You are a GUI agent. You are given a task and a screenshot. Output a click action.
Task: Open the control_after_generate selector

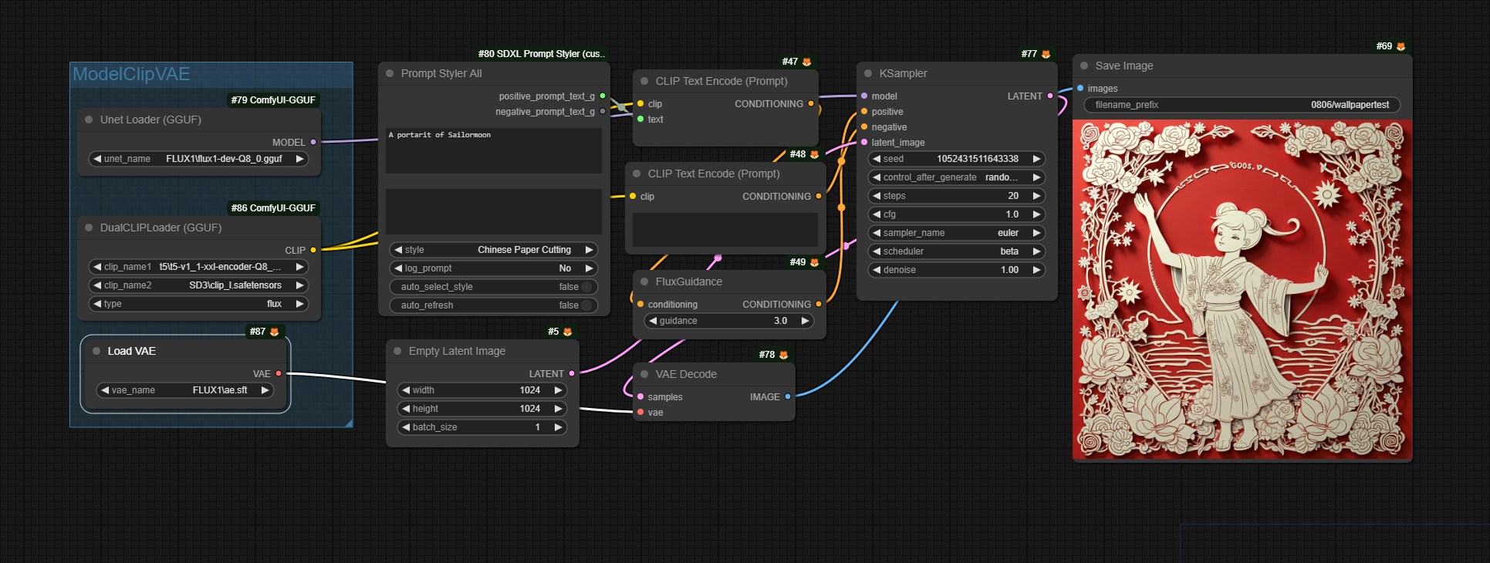pos(957,177)
